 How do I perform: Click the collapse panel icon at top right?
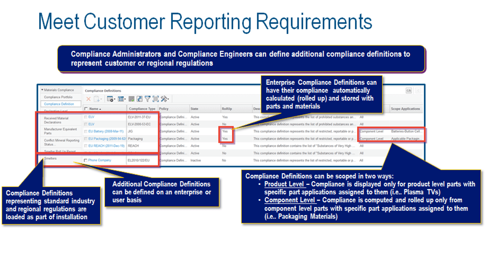coord(409,91)
